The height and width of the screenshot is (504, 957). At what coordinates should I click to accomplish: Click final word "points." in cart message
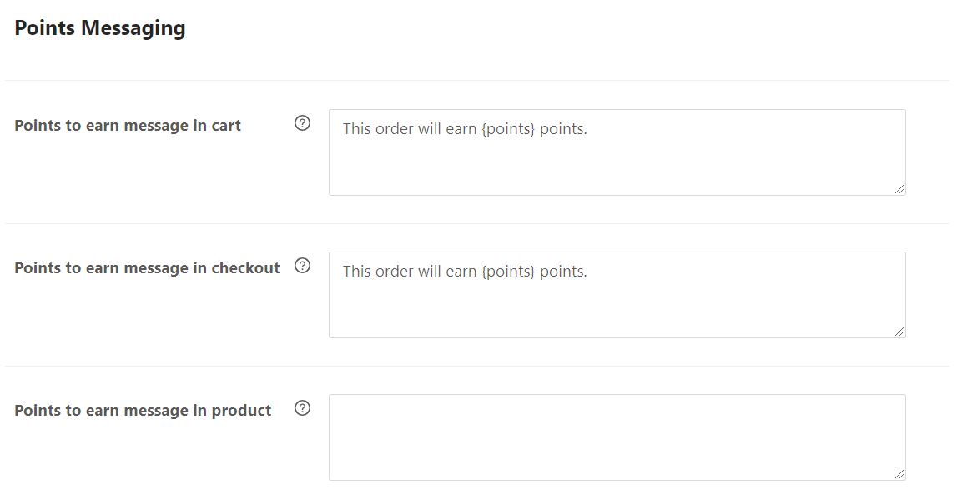click(563, 130)
